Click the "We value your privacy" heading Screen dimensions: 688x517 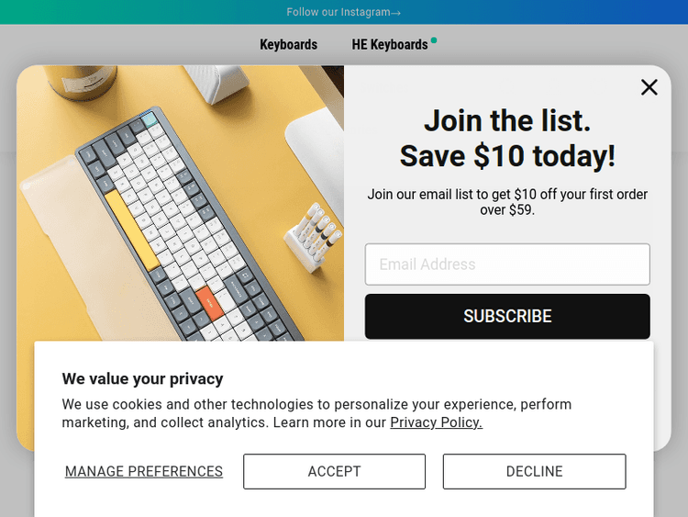tap(142, 378)
